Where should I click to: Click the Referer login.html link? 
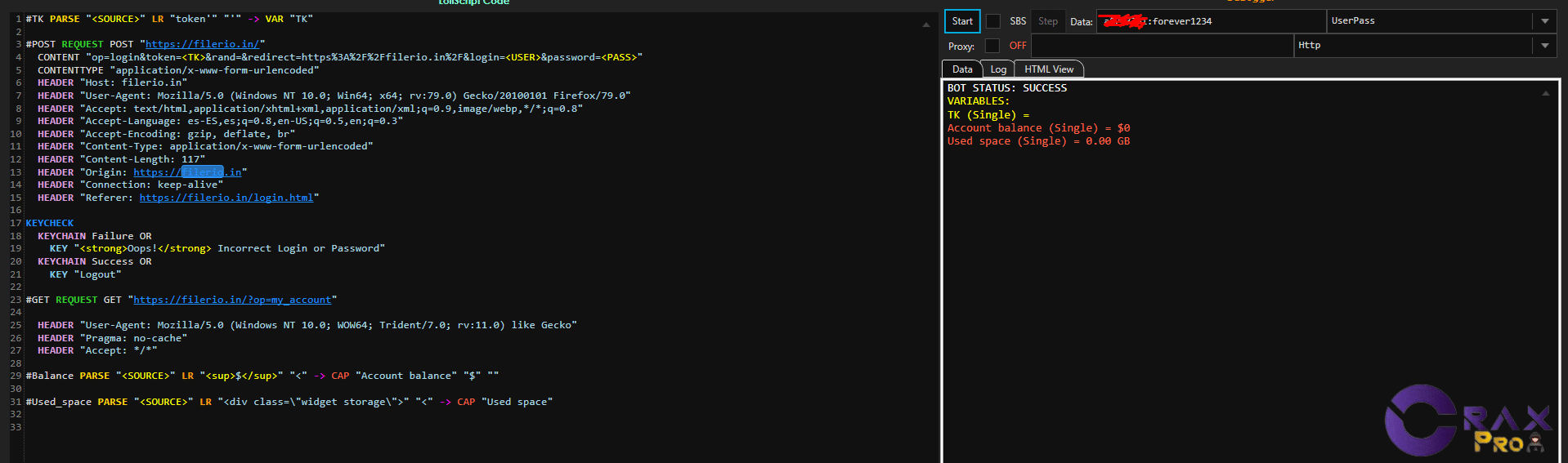226,198
